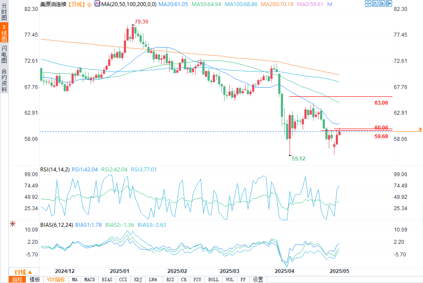Apply the PSY indicator

point(197,280)
